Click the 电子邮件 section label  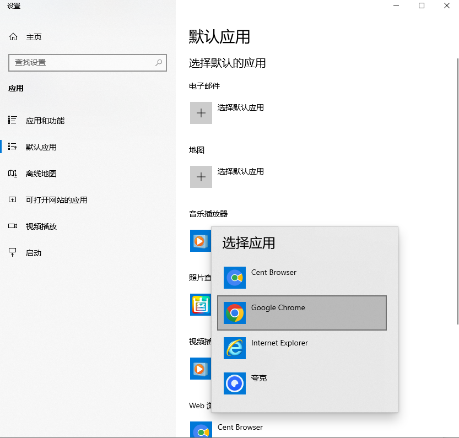[x=204, y=86]
